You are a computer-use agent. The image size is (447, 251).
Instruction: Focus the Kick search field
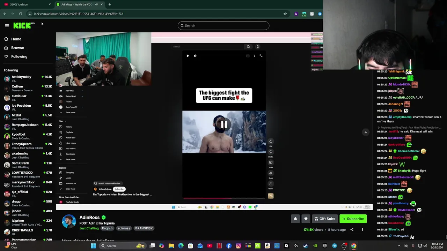pyautogui.click(x=223, y=25)
